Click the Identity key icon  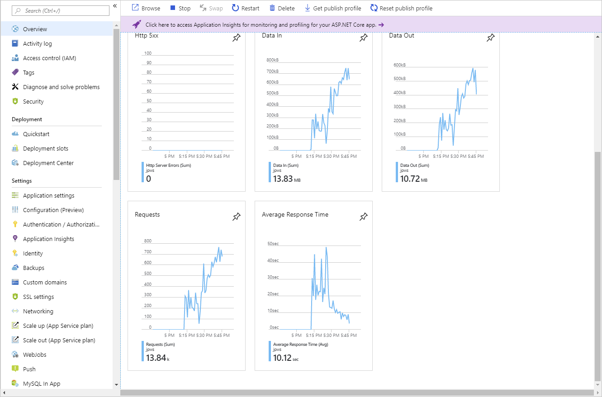click(x=15, y=253)
